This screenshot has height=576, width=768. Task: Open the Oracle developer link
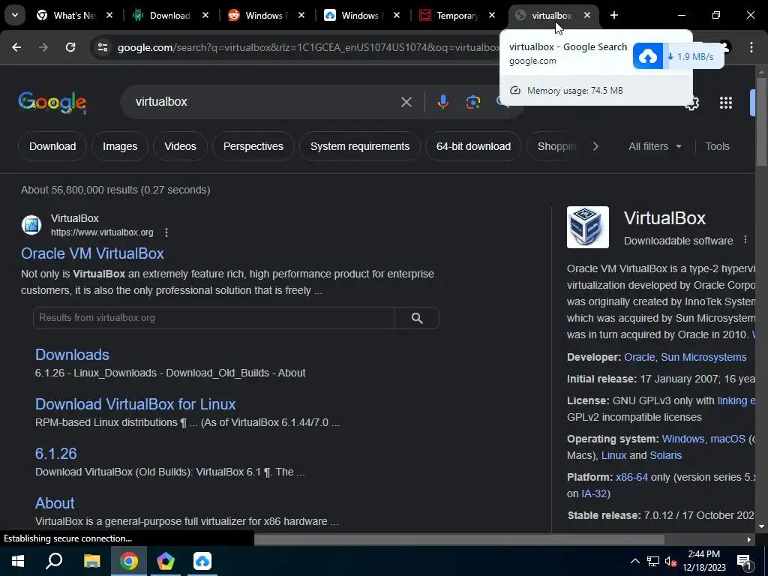pos(639,357)
